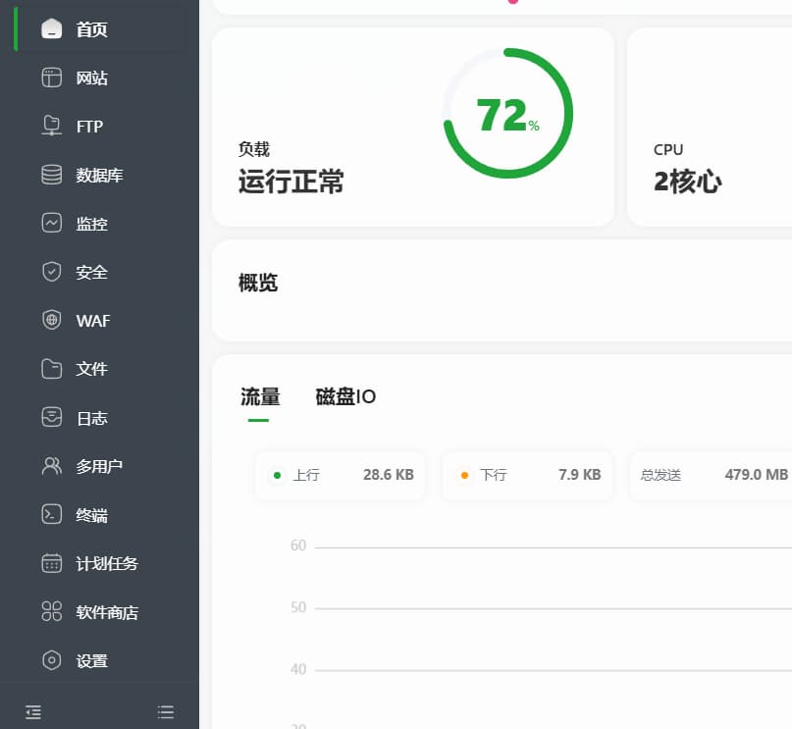Click the 上行 28.6 KB indicator
Viewport: 792px width, 729px height.
(340, 475)
